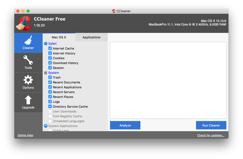This screenshot has width=243, height=159.
Task: Open the Cleaner section broom icon
Action: 28,40
